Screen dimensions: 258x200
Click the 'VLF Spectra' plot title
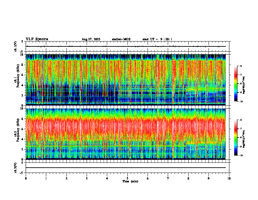point(37,39)
